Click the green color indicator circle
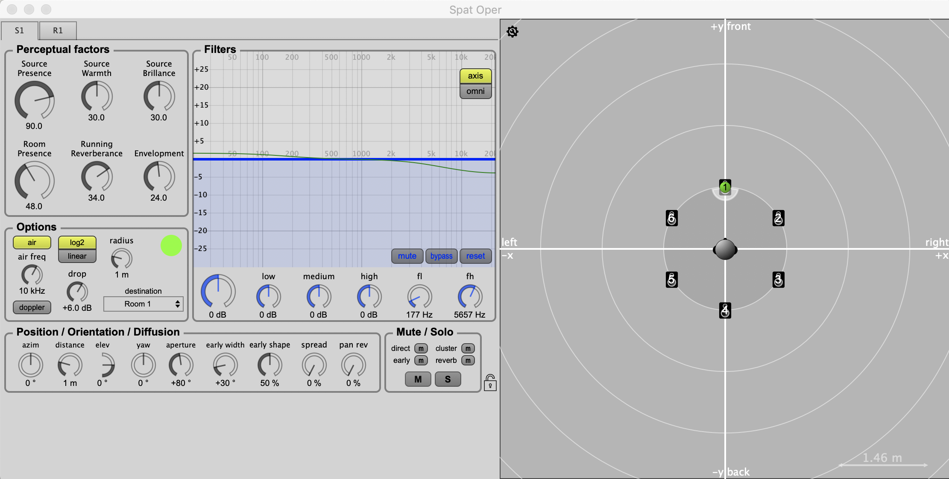 click(171, 245)
